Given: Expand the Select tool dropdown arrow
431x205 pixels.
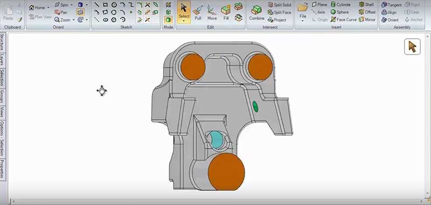Looking at the screenshot, I should [x=184, y=21].
